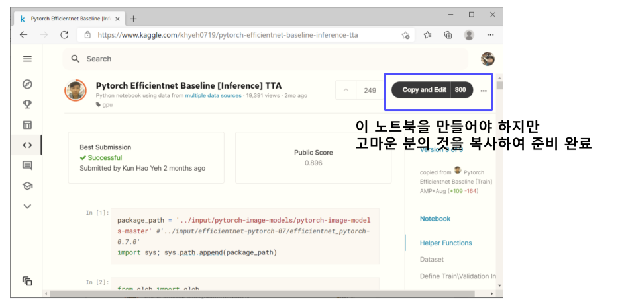Click code cell In [1]

tap(245, 236)
